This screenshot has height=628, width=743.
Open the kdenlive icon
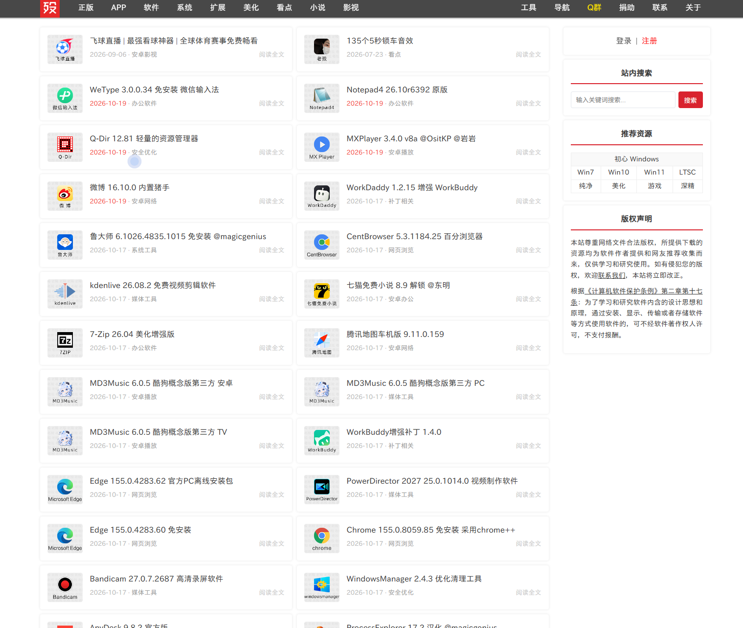pos(65,294)
